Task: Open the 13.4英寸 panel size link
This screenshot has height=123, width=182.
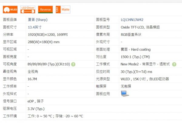Action: point(35,27)
